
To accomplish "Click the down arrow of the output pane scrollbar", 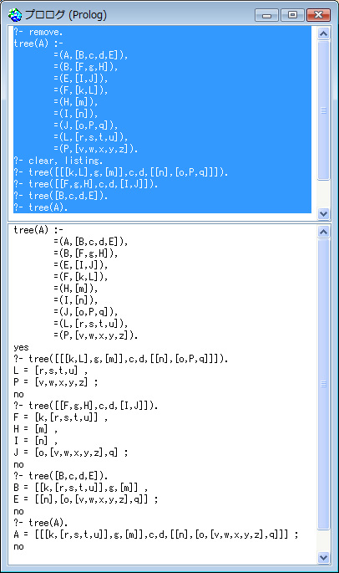I will 323,557.
